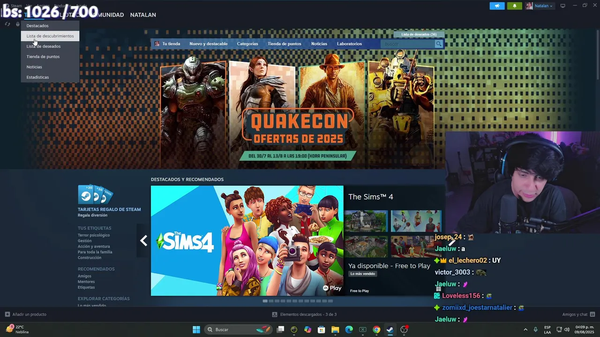Open Copilot from taskbar
600x337 pixels.
(x=307, y=330)
